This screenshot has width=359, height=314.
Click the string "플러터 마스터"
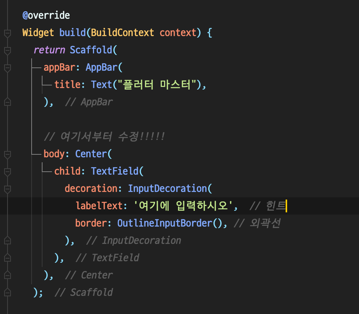(157, 84)
